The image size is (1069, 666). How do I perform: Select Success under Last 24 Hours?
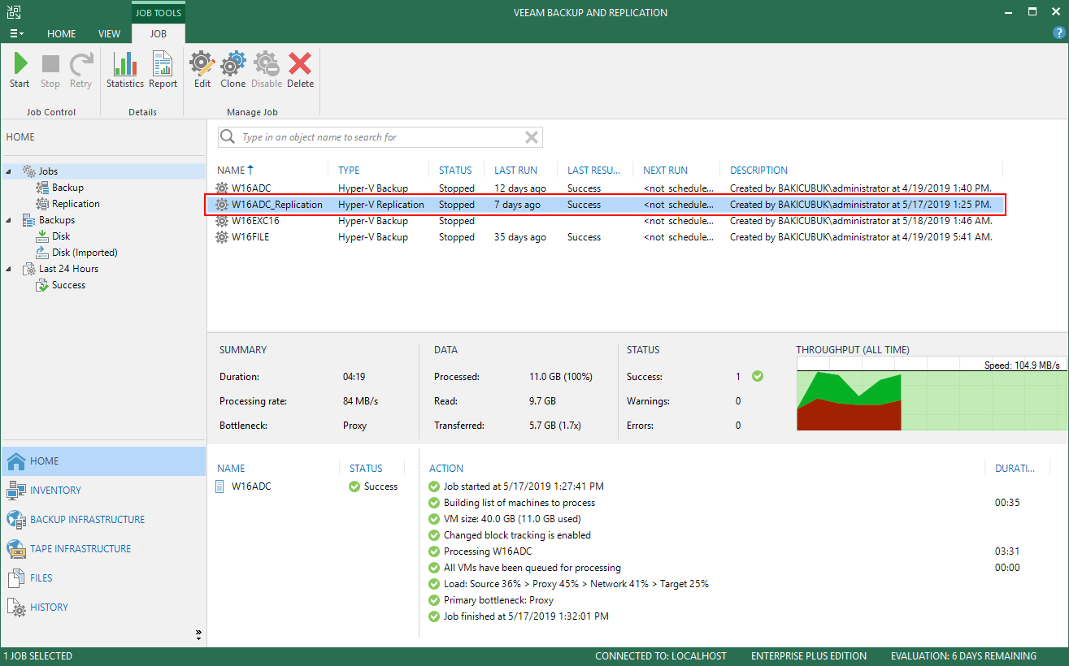[68, 285]
